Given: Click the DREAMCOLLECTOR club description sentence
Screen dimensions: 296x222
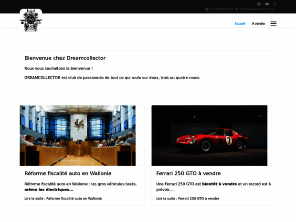Looking at the screenshot, I should (x=113, y=78).
